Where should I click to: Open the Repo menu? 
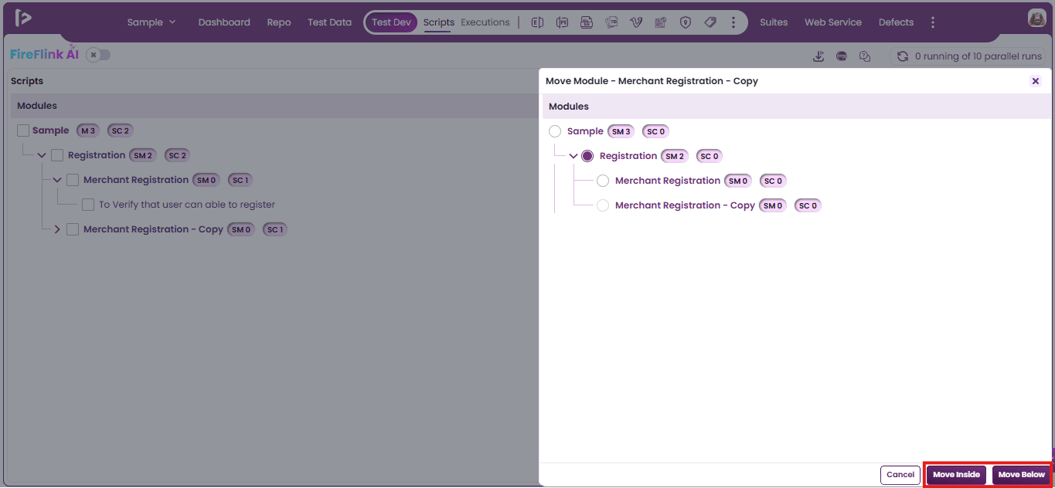pos(279,22)
